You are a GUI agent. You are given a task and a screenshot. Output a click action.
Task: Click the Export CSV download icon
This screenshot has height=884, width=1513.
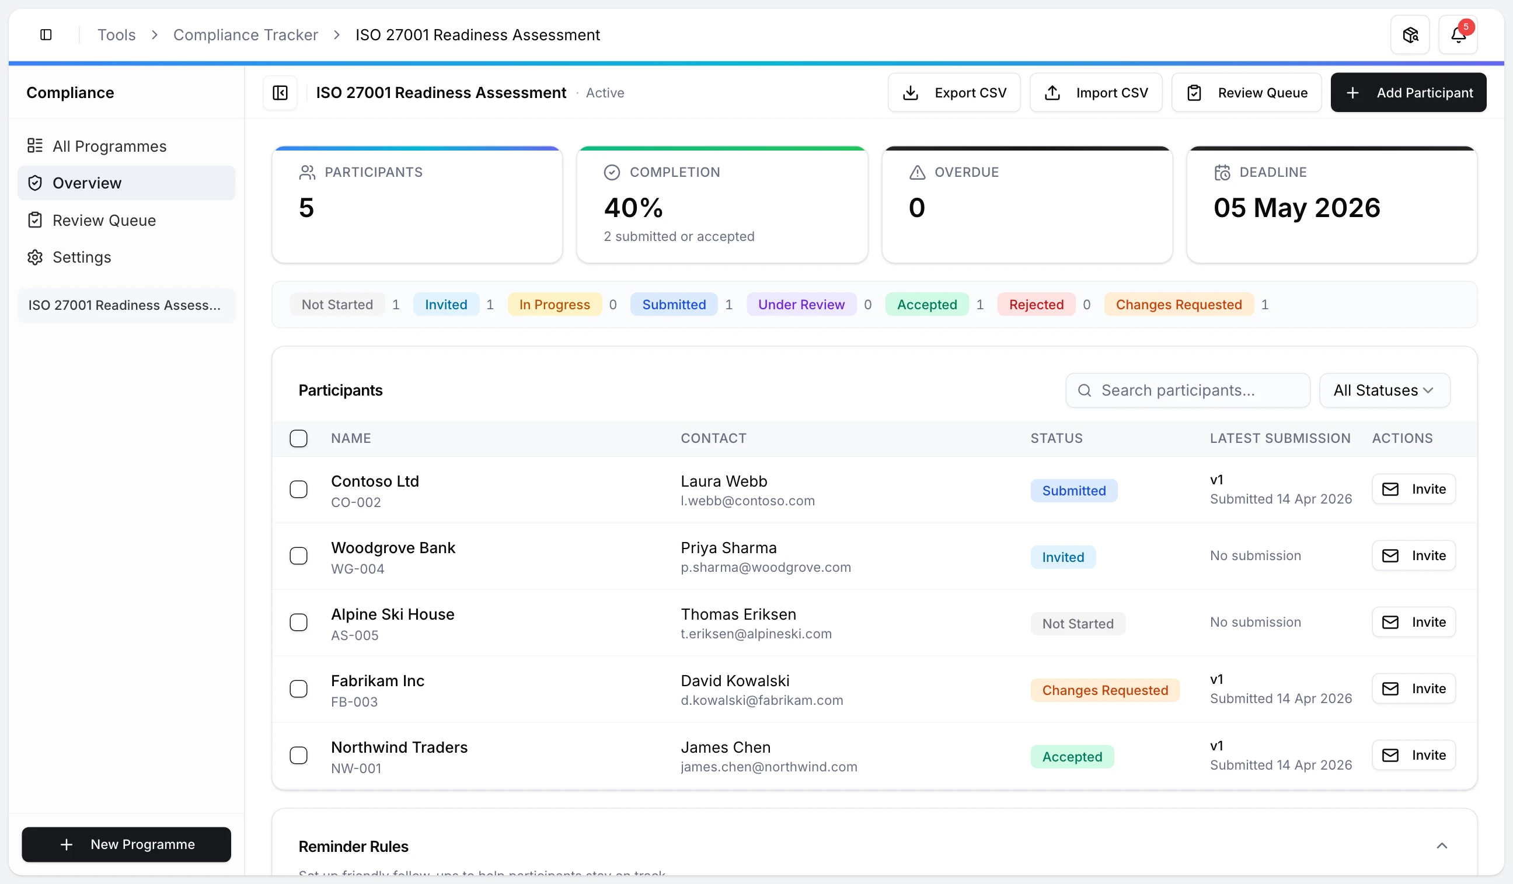tap(910, 92)
